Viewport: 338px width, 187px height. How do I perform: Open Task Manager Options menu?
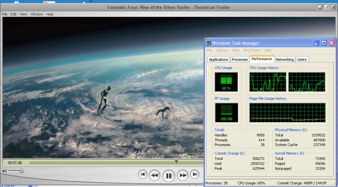click(222, 50)
